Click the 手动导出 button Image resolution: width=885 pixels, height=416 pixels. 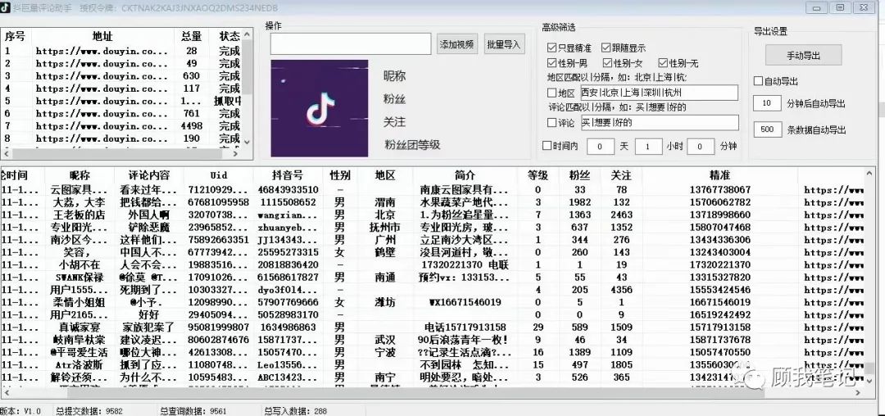pos(803,55)
